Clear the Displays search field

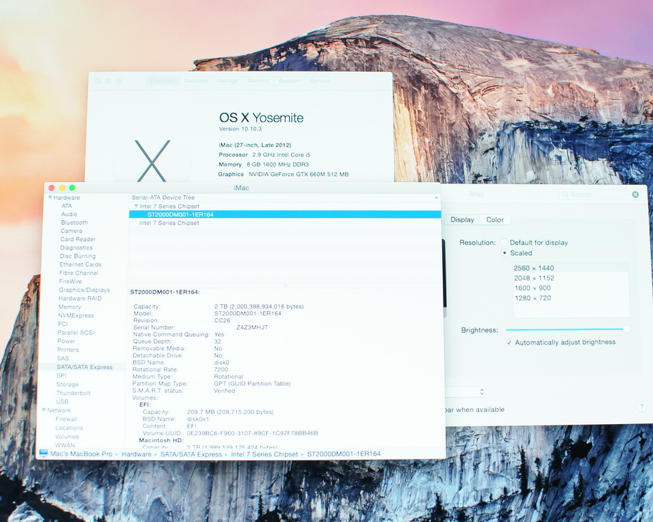point(635,194)
